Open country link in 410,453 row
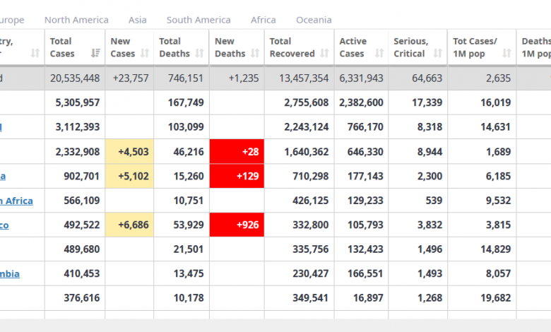 click(10, 273)
